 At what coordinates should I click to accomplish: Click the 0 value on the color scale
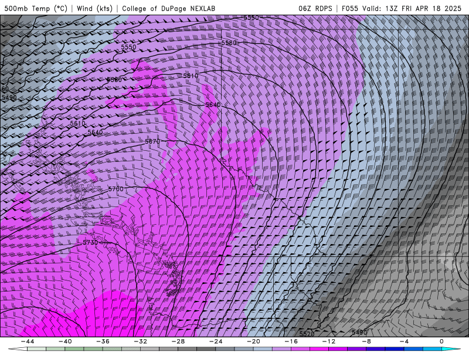[x=442, y=341]
